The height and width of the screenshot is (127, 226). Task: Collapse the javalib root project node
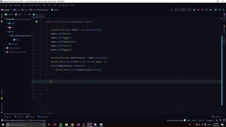[x=5, y=19]
